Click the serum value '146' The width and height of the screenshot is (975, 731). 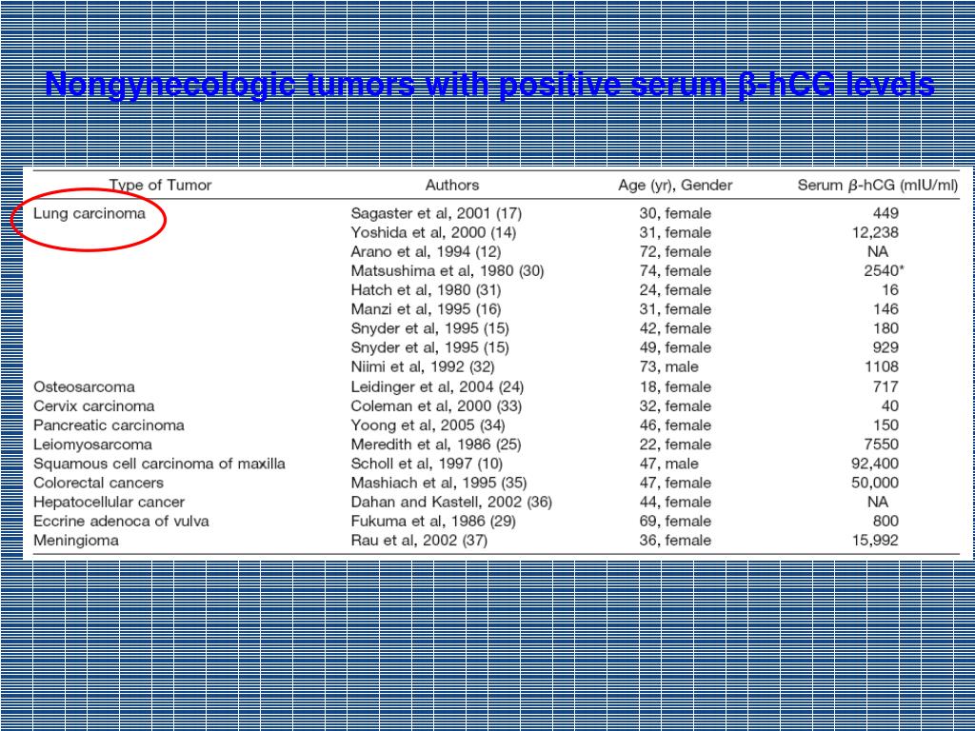885,309
